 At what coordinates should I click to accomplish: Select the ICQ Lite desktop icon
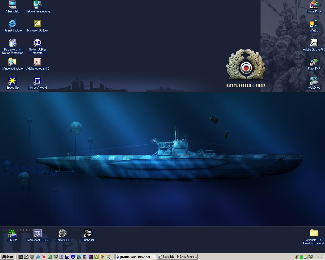click(12, 235)
